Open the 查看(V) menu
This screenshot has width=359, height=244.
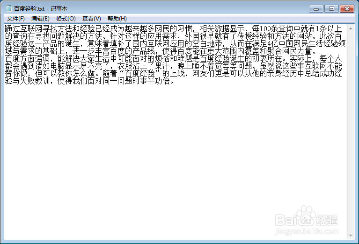(x=92, y=19)
